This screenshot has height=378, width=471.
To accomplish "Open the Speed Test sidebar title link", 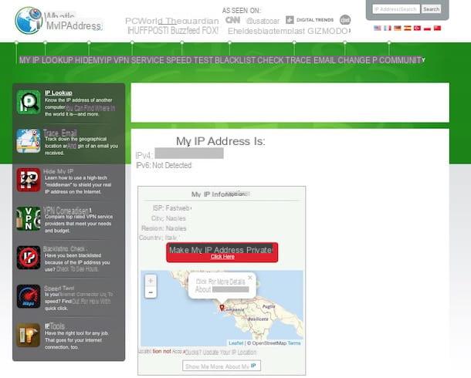I will tap(59, 288).
